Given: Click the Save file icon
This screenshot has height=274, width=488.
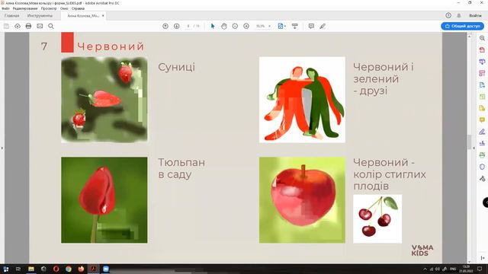Looking at the screenshot, I should (x=6, y=26).
